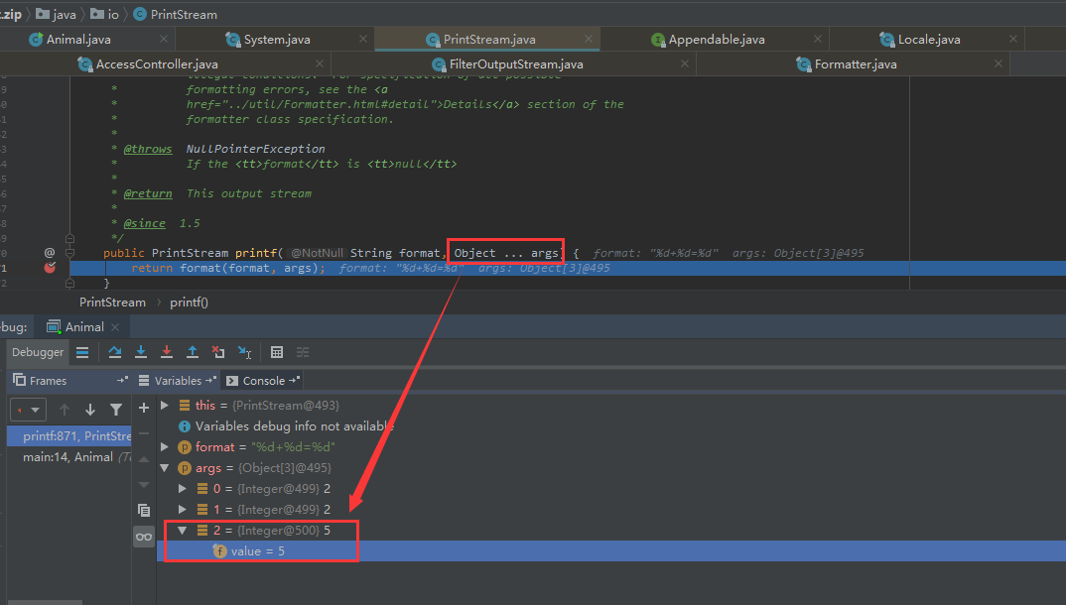Add a new watch with plus icon
Viewport: 1066px width, 605px height.
144,408
